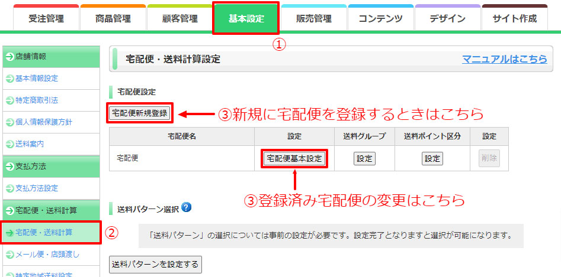Click arrow icon in 店舗情報 header
The width and height of the screenshot is (561, 277).
[x=9, y=57]
